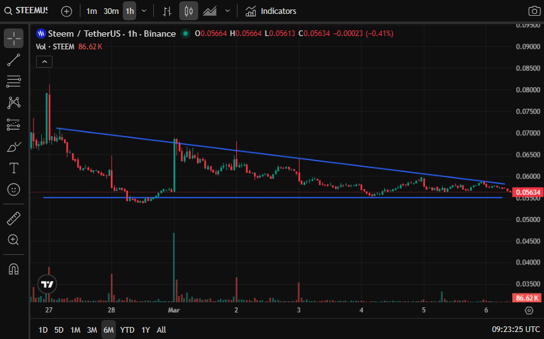
Task: Open the forecasting and measurement tool
Action: 13,125
